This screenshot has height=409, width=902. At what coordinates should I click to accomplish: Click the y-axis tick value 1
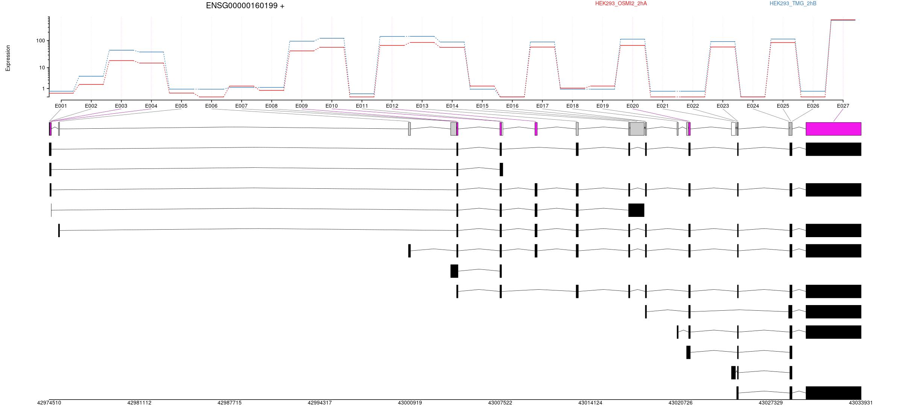pyautogui.click(x=43, y=89)
